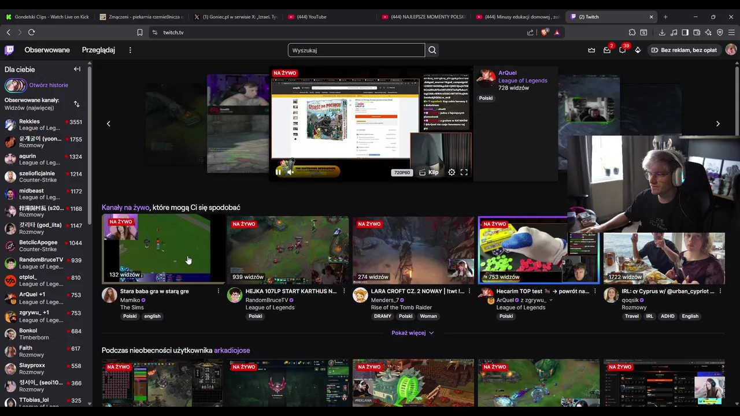Image resolution: width=740 pixels, height=416 pixels.
Task: Open the Brave Rewards triangle icon
Action: (x=557, y=32)
